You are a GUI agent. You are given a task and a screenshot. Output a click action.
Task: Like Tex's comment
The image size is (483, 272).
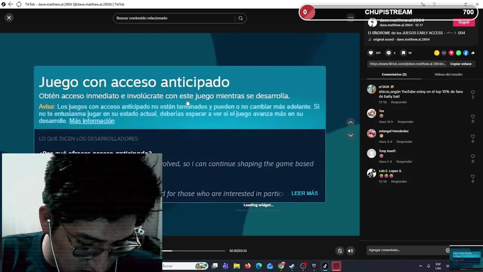tap(473, 117)
